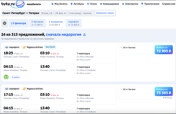Viewport: 176px width, 114px height.
Task: Click '8 ч 15 м в пути' duration text
Action: (x=84, y=60)
